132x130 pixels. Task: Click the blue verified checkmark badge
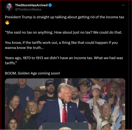pyautogui.click(x=50, y=5)
